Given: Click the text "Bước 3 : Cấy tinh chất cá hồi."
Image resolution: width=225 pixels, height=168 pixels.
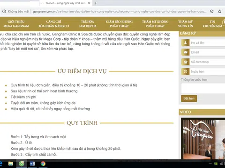Looking at the screenshot, I should point(34,154).
